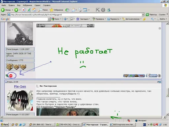Click the green plus reputation button
This screenshot has height=127, width=169.
(x=131, y=76)
